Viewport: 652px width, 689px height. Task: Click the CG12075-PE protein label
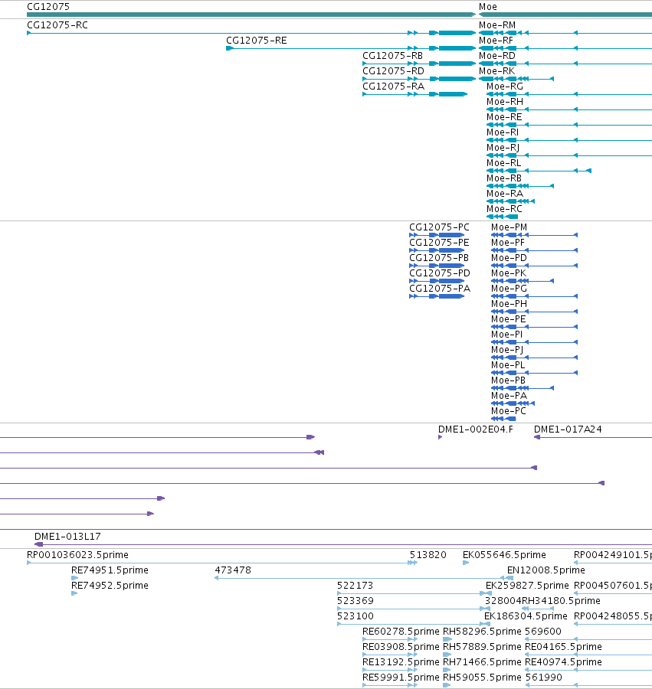click(x=439, y=243)
